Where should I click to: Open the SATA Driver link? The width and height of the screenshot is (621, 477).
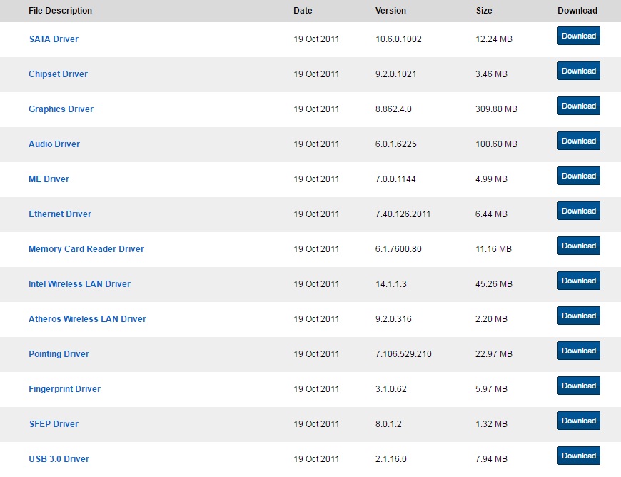54,39
